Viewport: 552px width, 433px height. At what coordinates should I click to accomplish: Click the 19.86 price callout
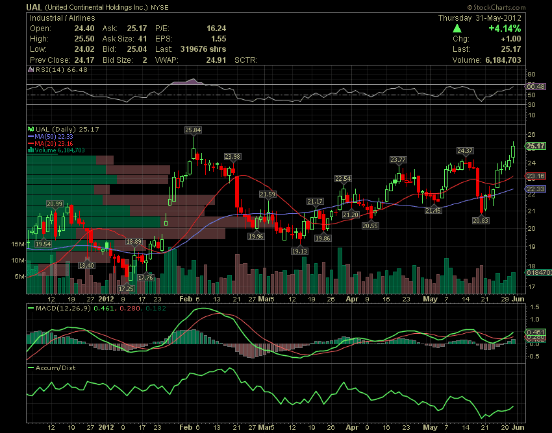click(323, 238)
